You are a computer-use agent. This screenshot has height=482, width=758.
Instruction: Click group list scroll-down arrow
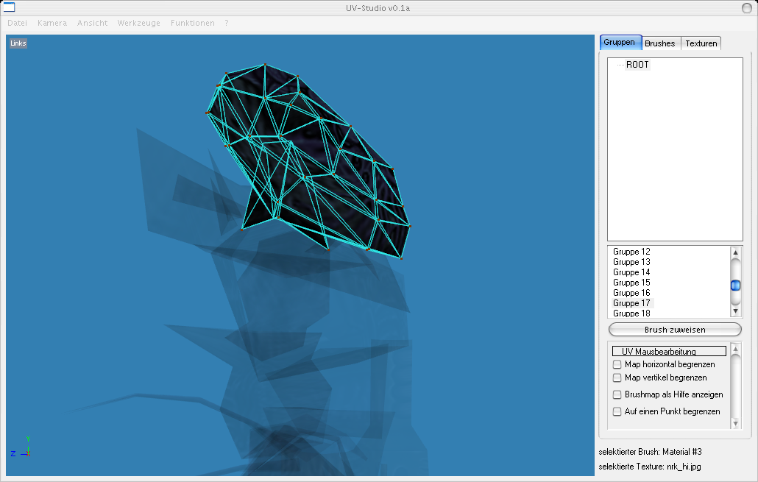735,311
